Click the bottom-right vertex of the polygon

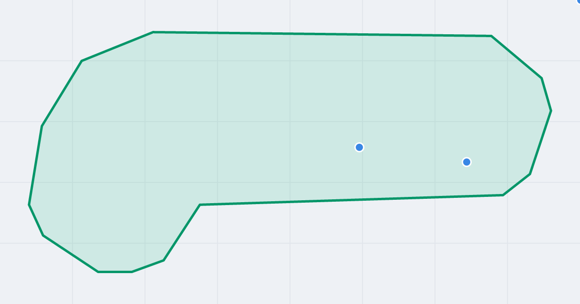(x=503, y=195)
